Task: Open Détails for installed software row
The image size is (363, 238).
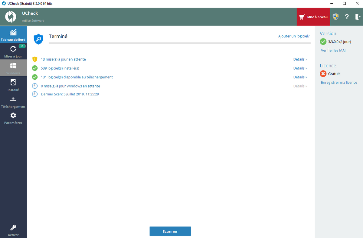Action: (300, 68)
